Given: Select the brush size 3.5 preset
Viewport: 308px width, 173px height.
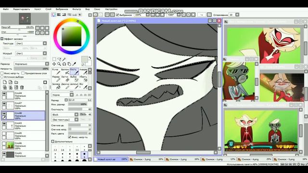Looking at the screenshot, I should 77,148.
